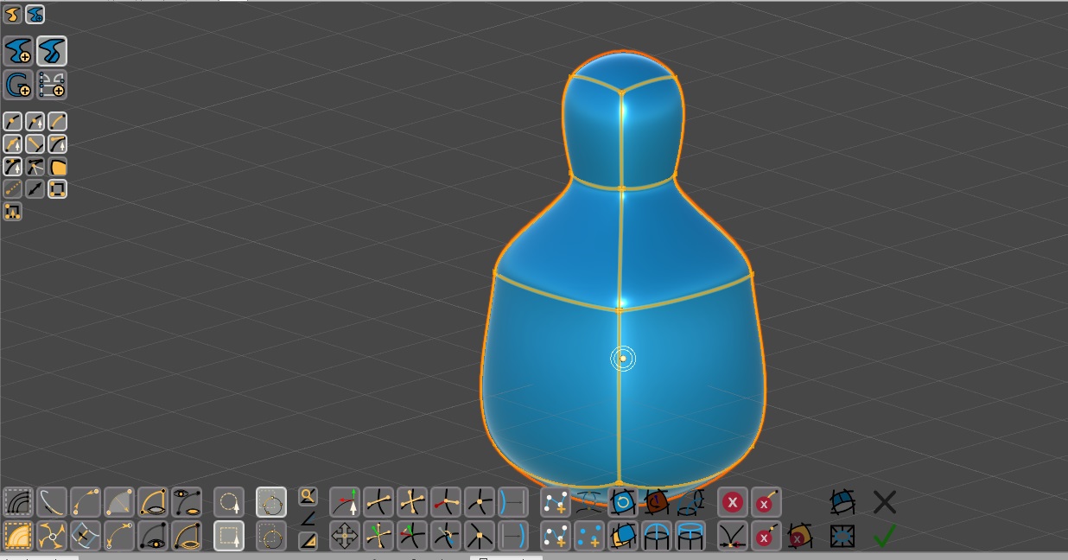The image size is (1068, 560).
Task: Click the blue letter G with plus icon
Action: [17, 85]
